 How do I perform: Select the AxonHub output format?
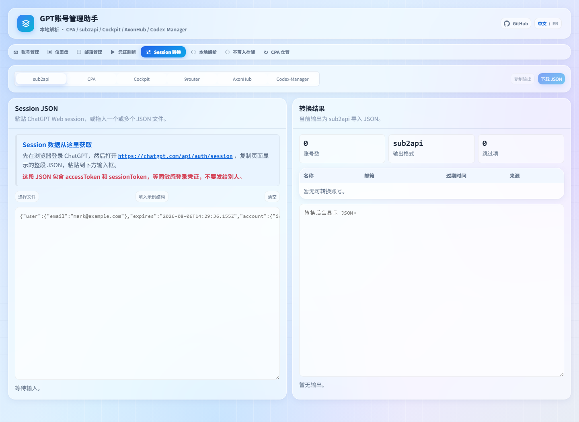pos(242,79)
